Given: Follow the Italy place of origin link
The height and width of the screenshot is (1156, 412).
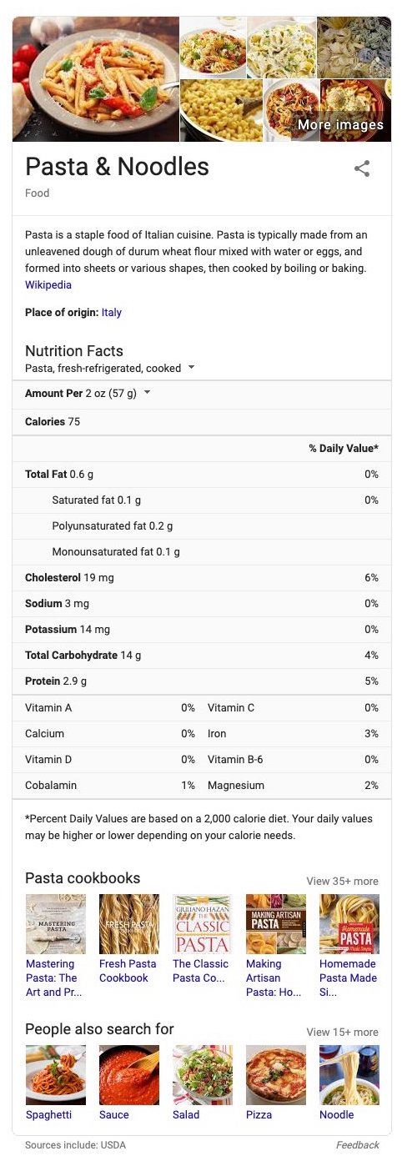Looking at the screenshot, I should pyautogui.click(x=112, y=313).
